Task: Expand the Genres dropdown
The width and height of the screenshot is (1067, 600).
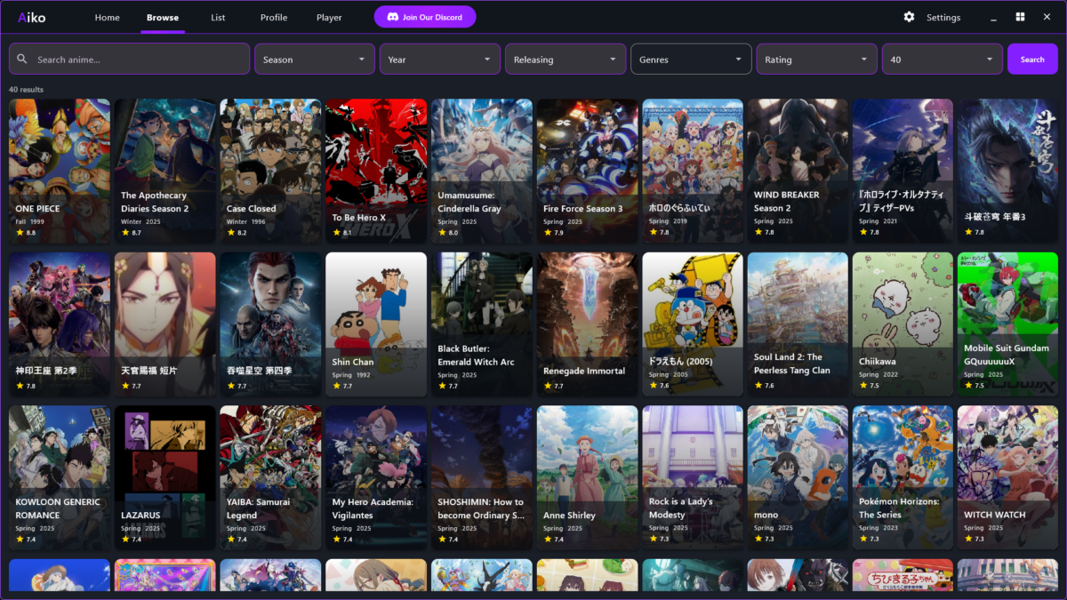Action: [691, 60]
